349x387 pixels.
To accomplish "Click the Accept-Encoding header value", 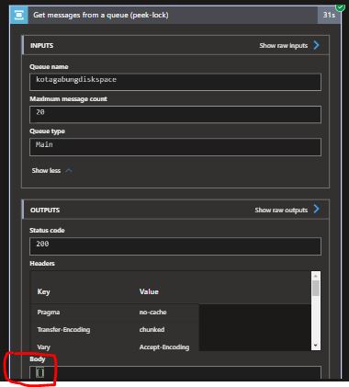I will [164, 347].
